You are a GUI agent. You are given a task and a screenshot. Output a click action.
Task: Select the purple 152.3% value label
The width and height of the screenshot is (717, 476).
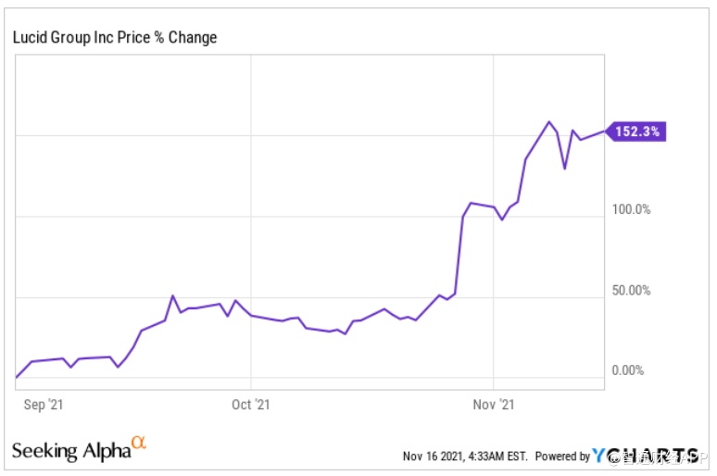636,132
